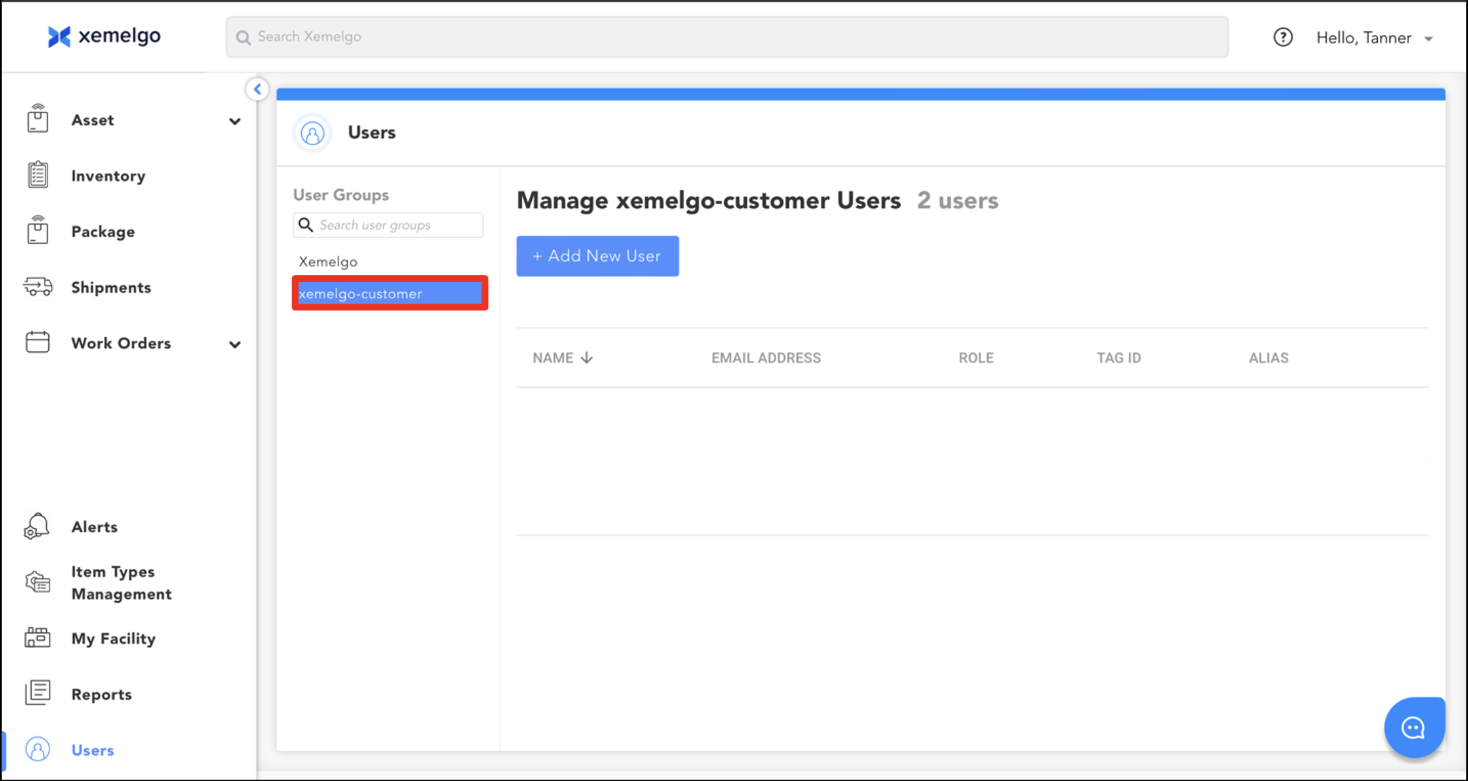Collapse the sidebar with the arrow button
Viewport: 1468px width, 781px height.
pos(258,89)
